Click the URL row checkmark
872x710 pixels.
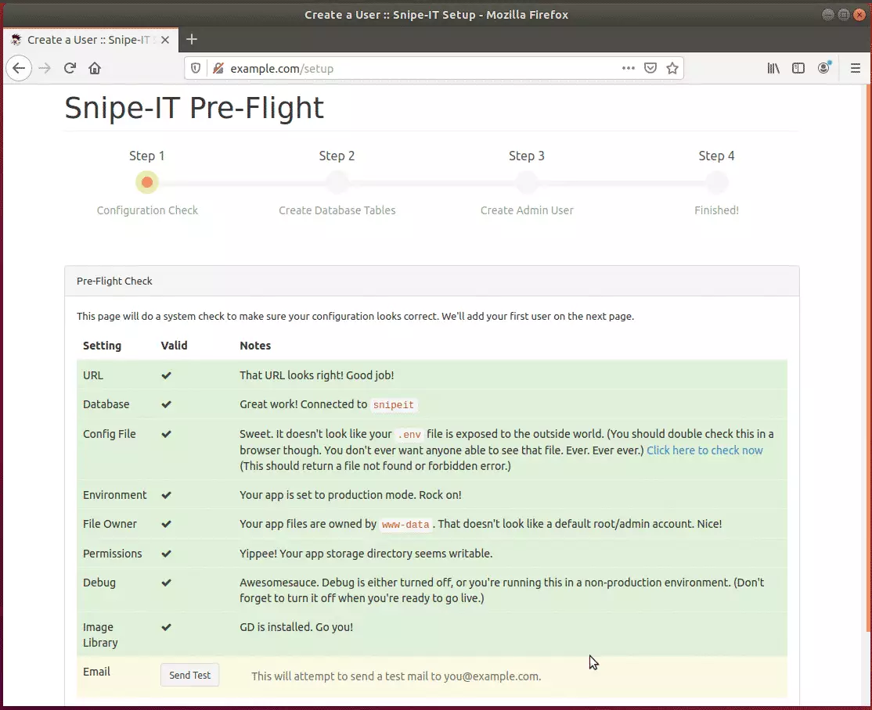[166, 375]
